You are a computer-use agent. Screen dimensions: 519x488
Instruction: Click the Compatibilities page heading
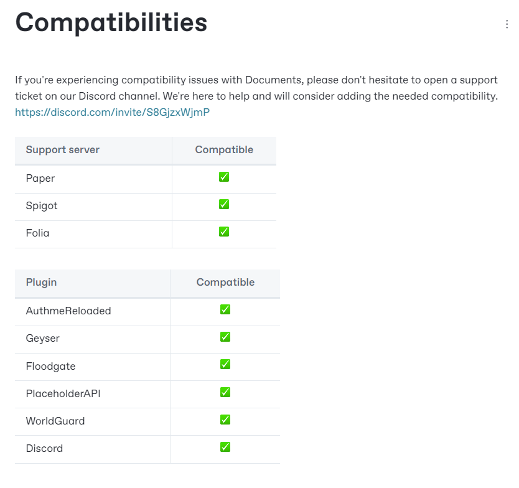pyautogui.click(x=111, y=22)
